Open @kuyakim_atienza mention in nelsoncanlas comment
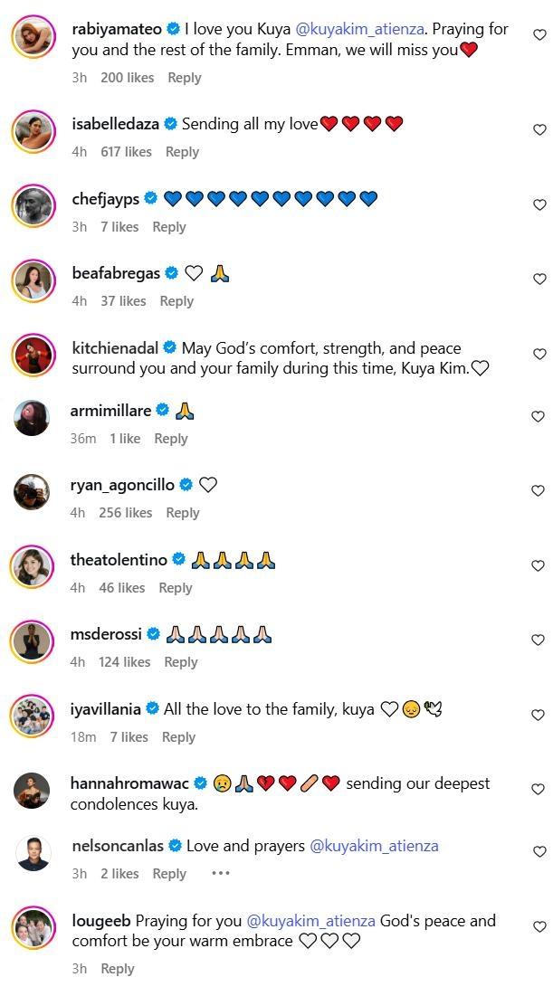This screenshot has height=996, width=553. (374, 847)
